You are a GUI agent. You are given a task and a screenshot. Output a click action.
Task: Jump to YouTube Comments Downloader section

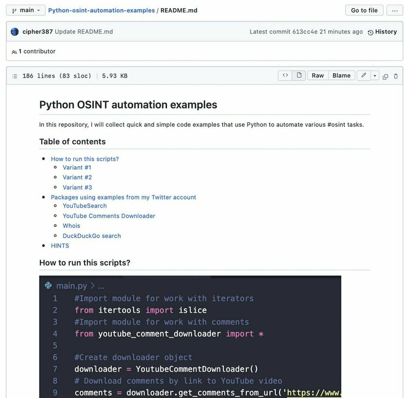tap(109, 216)
